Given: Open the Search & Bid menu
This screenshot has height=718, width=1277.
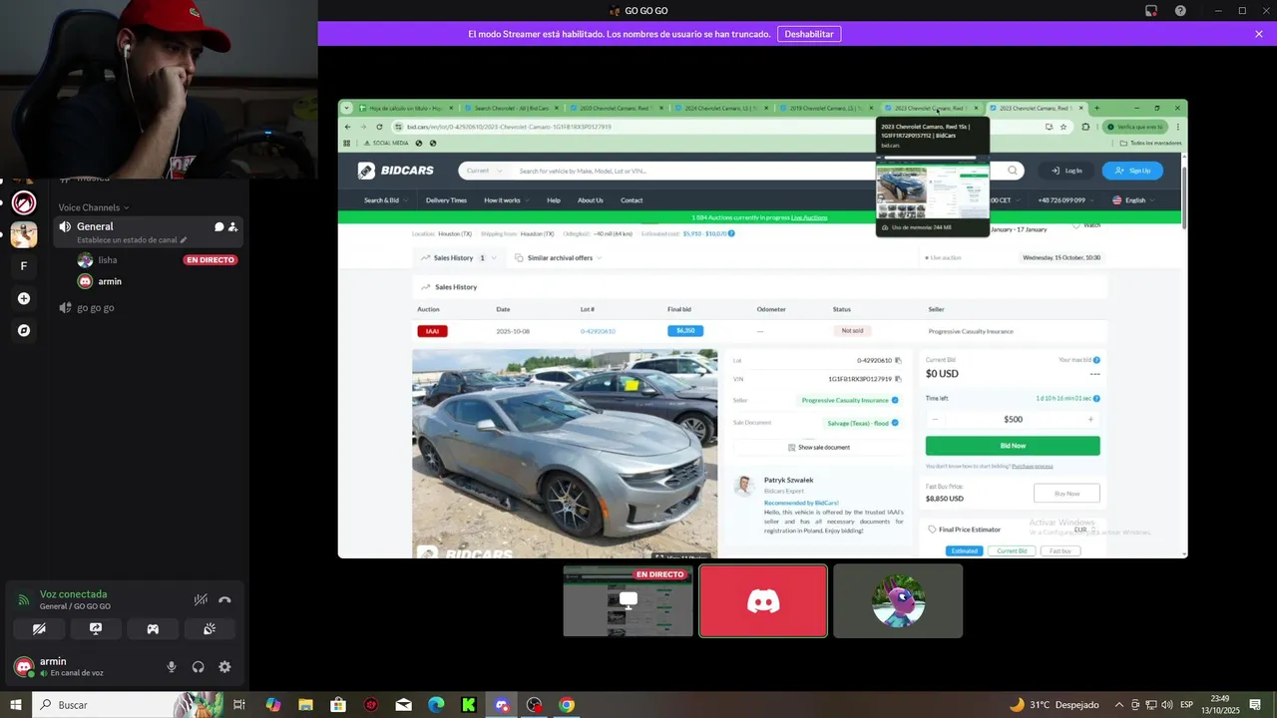Looking at the screenshot, I should pyautogui.click(x=385, y=200).
